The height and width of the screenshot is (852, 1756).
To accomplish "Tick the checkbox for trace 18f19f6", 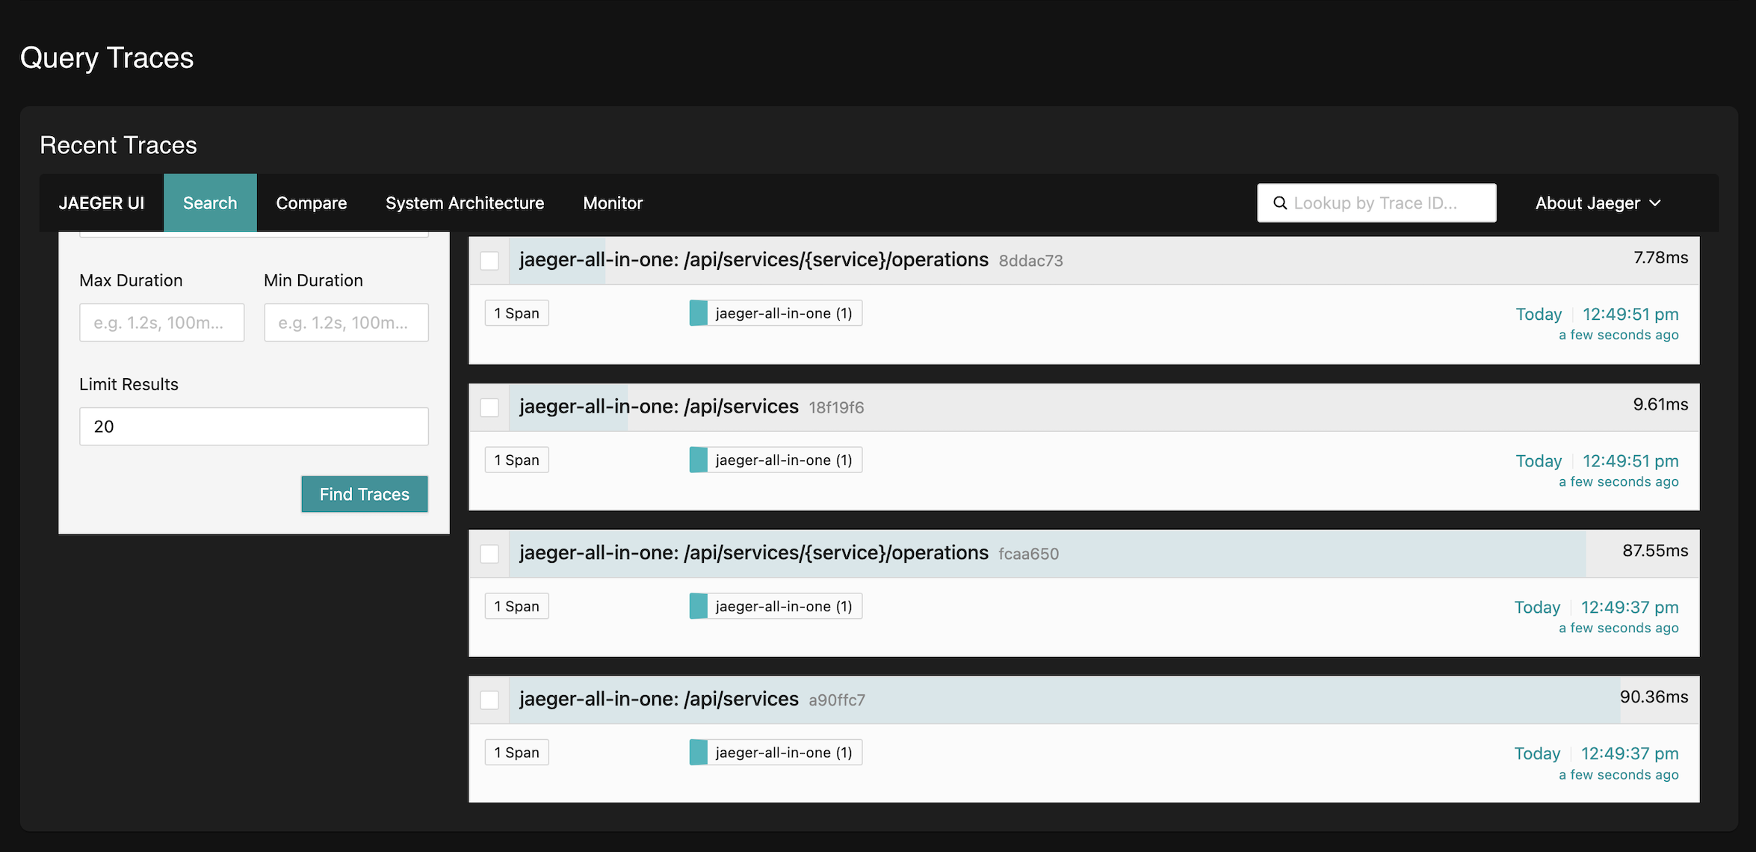I will coord(489,407).
